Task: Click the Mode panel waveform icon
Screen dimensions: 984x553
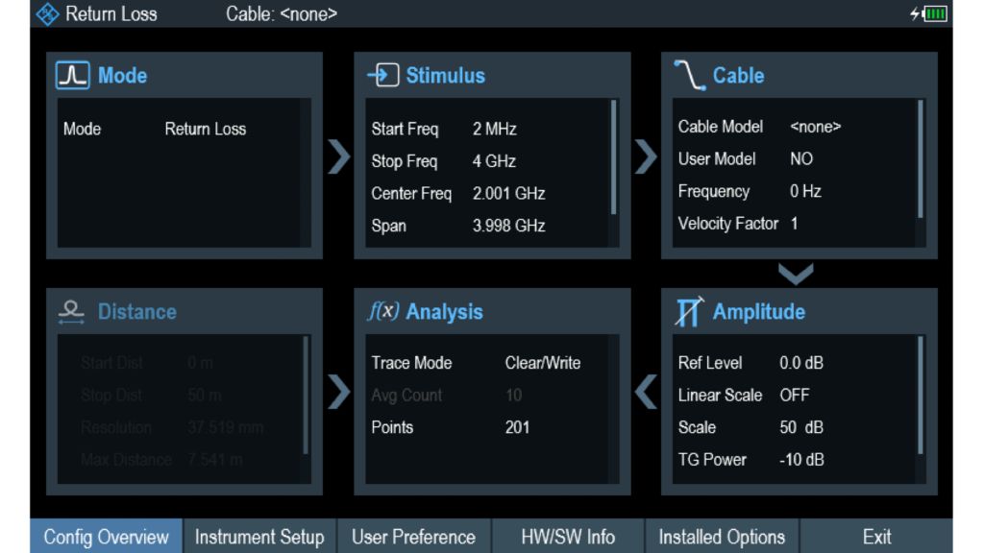Action: 73,76
